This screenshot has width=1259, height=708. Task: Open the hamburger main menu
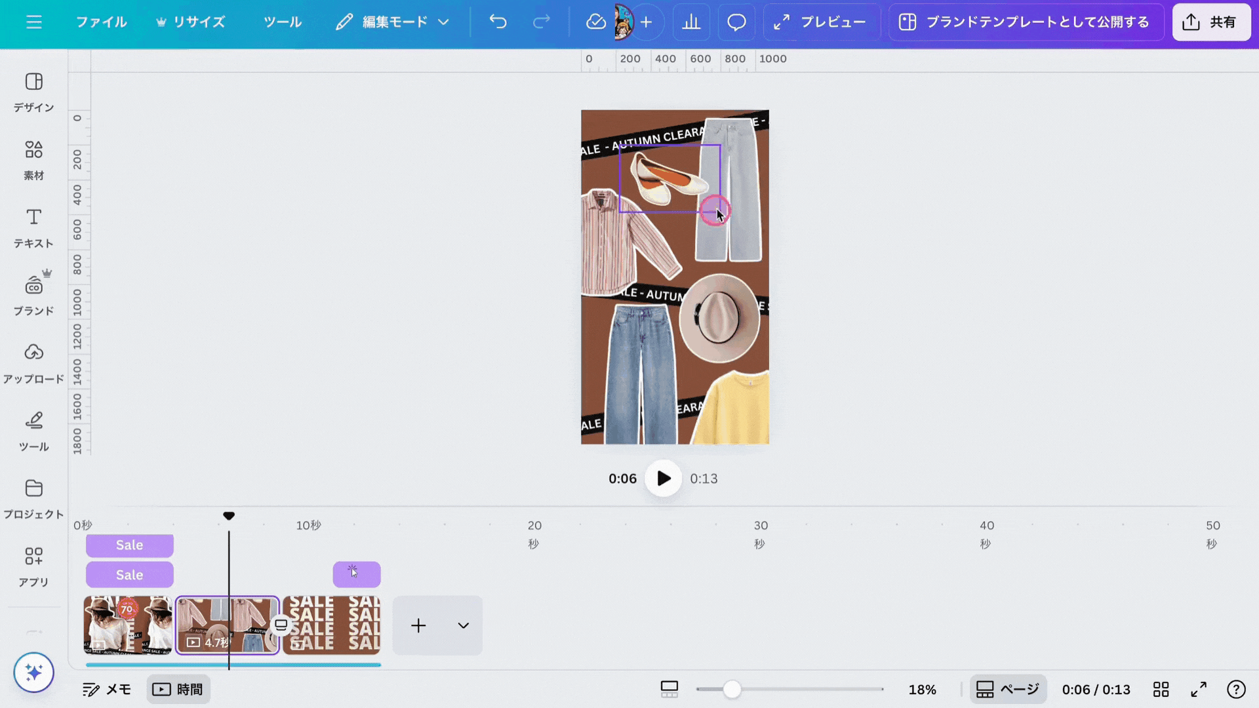coord(33,22)
